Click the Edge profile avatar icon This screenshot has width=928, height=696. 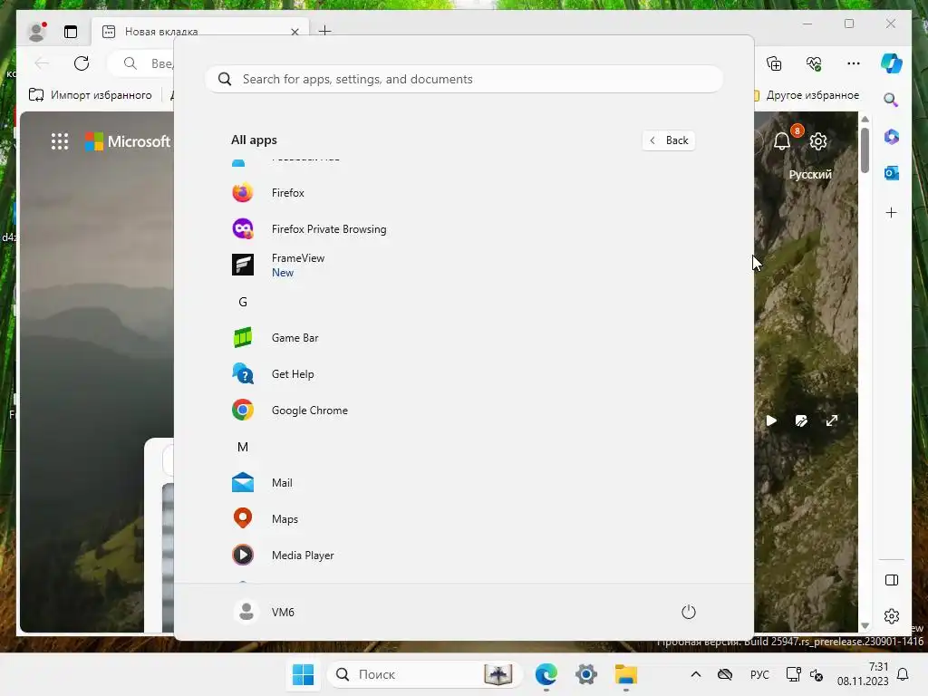point(37,32)
